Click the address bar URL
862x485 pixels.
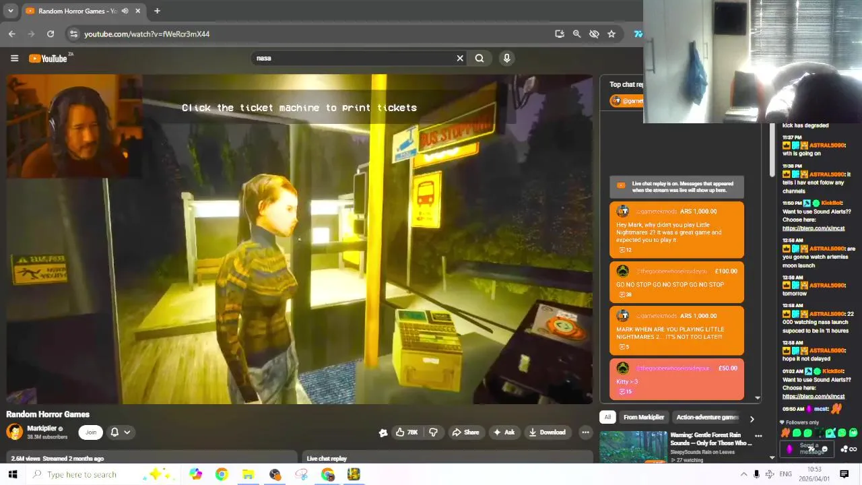pos(147,34)
